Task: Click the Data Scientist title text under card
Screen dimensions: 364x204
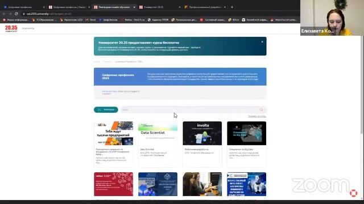Action: pyautogui.click(x=147, y=150)
